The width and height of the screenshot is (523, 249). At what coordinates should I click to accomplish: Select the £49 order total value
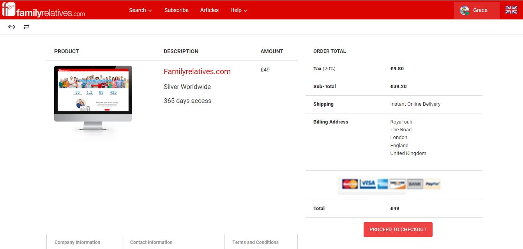pos(395,209)
